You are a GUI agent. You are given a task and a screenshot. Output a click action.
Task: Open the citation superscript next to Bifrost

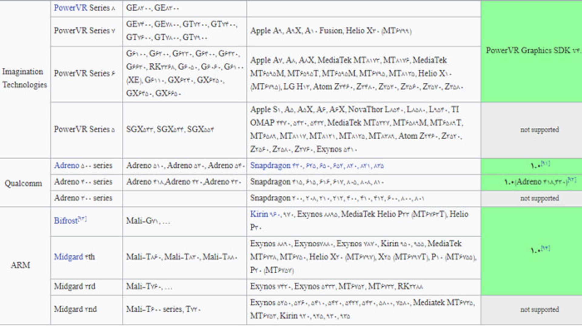pos(82,218)
